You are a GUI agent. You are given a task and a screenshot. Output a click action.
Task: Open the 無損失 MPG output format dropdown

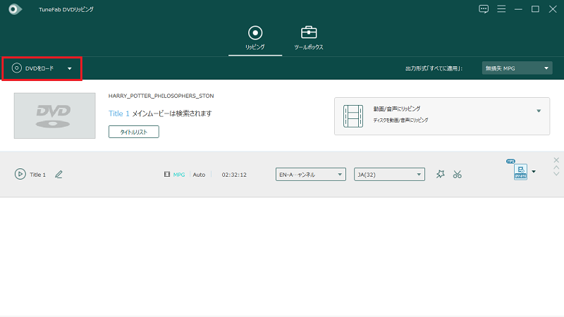pos(517,68)
